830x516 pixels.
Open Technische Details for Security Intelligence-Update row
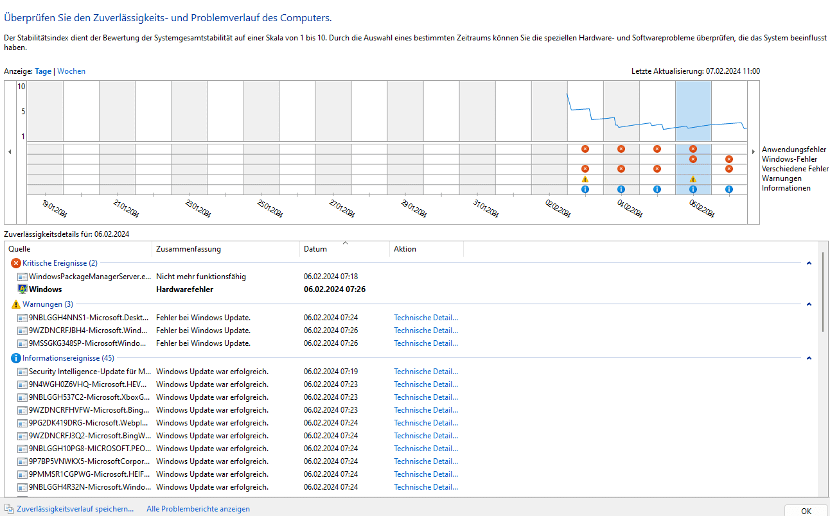(426, 372)
